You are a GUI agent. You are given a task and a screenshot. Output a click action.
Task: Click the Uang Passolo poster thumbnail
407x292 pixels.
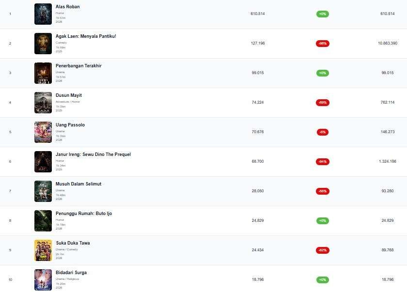click(x=43, y=132)
